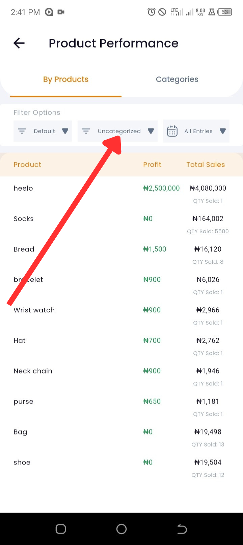Click the calendar icon beside All Entries

click(x=172, y=131)
